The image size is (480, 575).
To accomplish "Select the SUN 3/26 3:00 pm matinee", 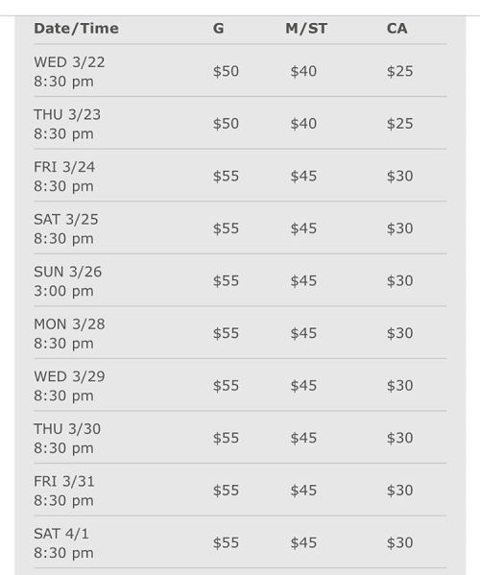I will [68, 281].
